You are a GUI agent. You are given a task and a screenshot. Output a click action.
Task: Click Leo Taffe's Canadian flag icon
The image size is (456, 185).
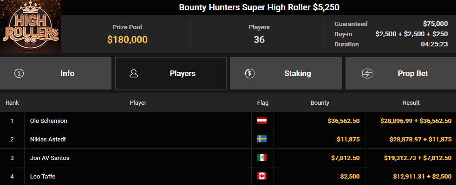[262, 176]
